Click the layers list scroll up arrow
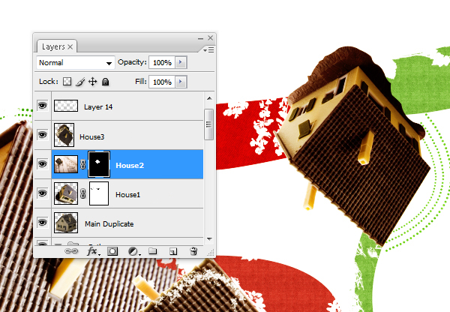The height and width of the screenshot is (312, 450). coord(209,98)
